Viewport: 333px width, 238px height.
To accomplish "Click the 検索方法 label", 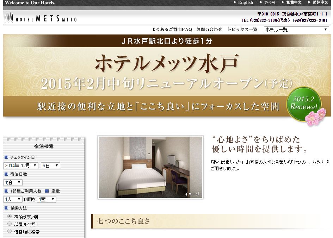I will pos(19,208).
